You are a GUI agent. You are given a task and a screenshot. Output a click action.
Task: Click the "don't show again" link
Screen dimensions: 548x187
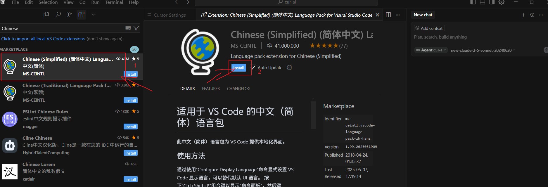(105, 39)
